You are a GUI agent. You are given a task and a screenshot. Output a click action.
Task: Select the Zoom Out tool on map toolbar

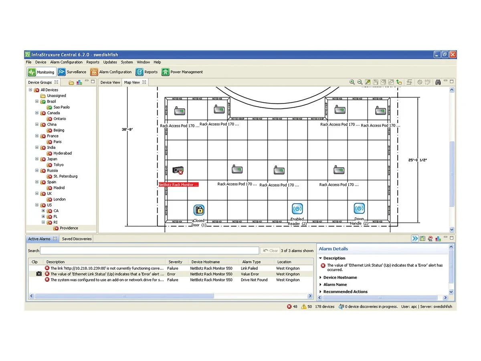pyautogui.click(x=360, y=82)
